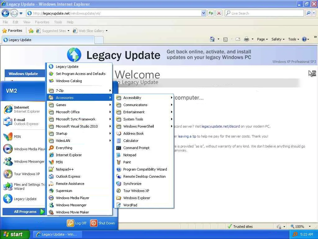Viewport: 318px width, 239px height.
Task: Click Synchronize icon in Accessories
Action: click(x=119, y=184)
